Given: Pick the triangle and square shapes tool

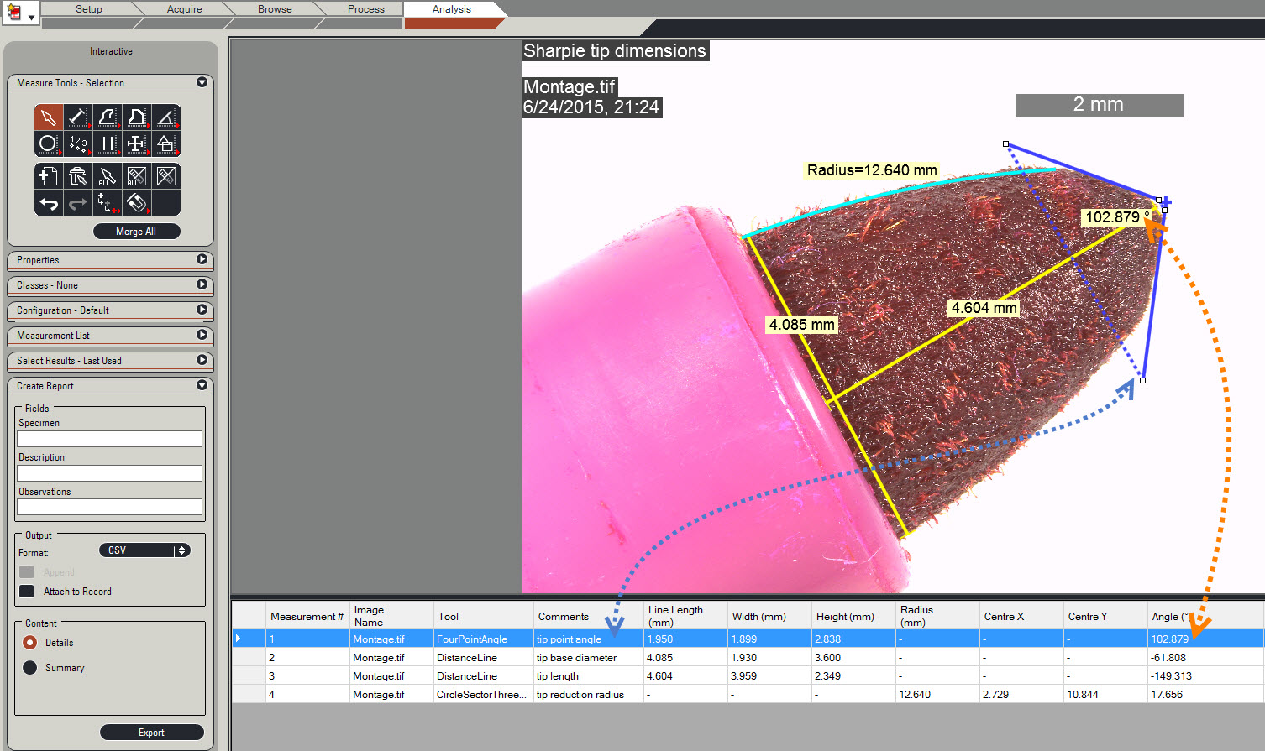Looking at the screenshot, I should pyautogui.click(x=166, y=143).
